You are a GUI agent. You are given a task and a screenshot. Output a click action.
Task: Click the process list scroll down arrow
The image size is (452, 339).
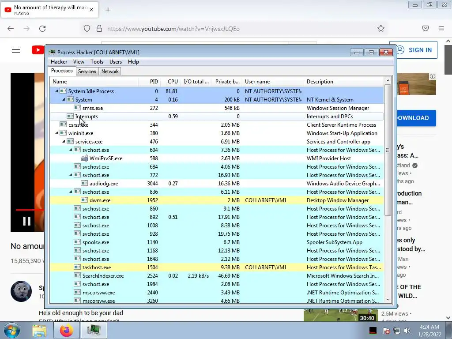[x=388, y=300]
